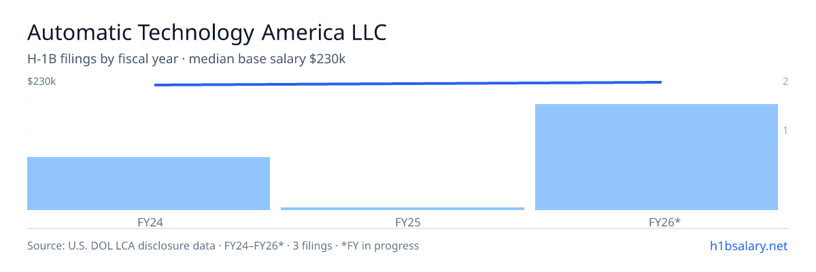
Task: Select the FY24 axis label
Action: click(x=149, y=222)
